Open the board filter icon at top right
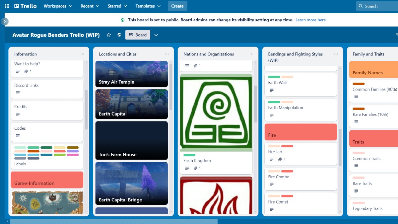 tap(397, 35)
